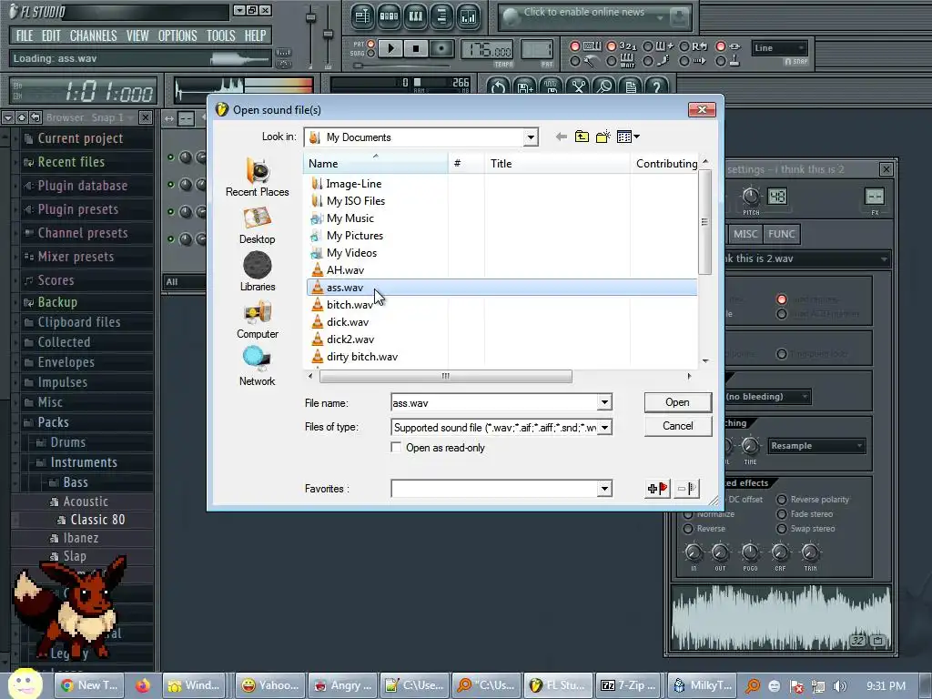
Task: Expand the Files of type dropdown
Action: tap(604, 428)
